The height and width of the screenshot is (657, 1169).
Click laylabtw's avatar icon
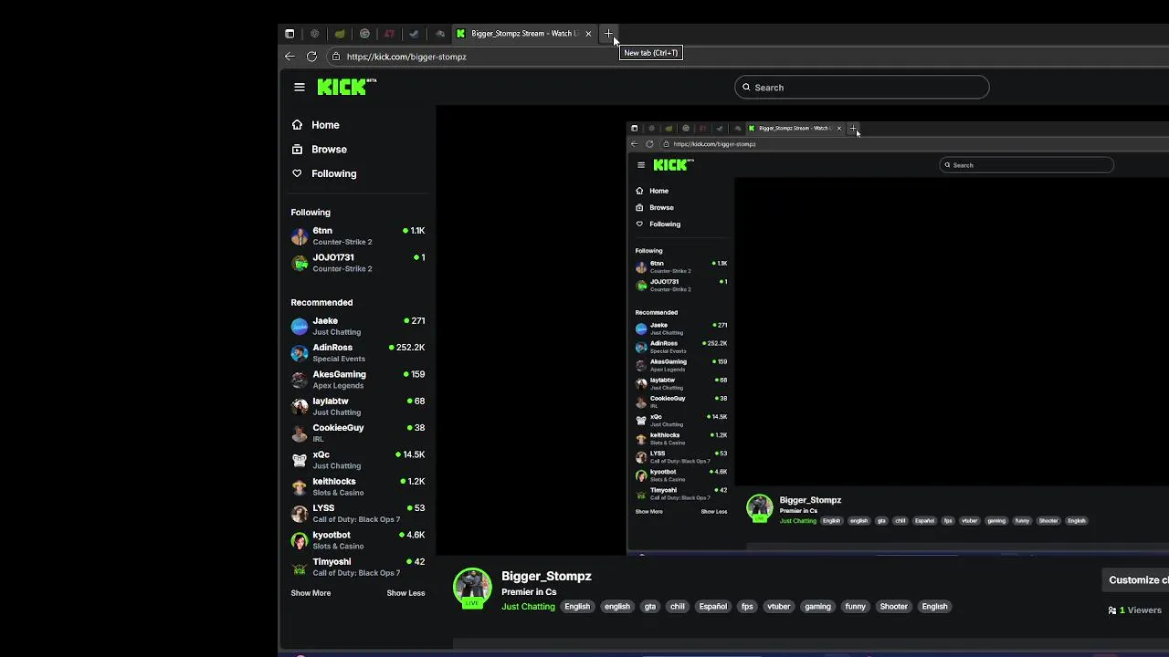coord(300,406)
